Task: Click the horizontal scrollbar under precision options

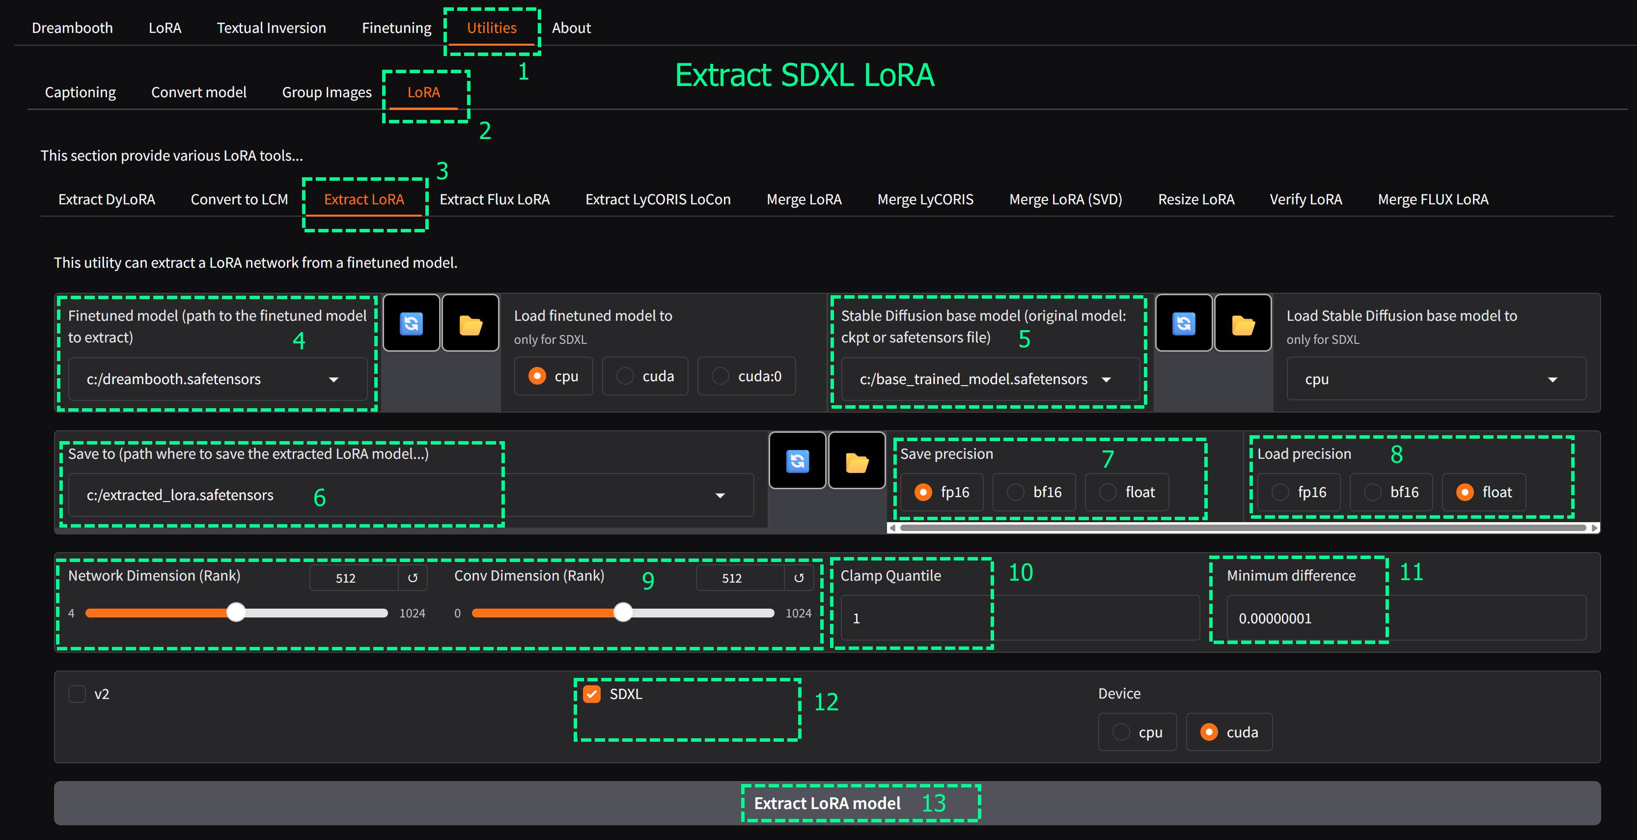Action: [x=1244, y=528]
